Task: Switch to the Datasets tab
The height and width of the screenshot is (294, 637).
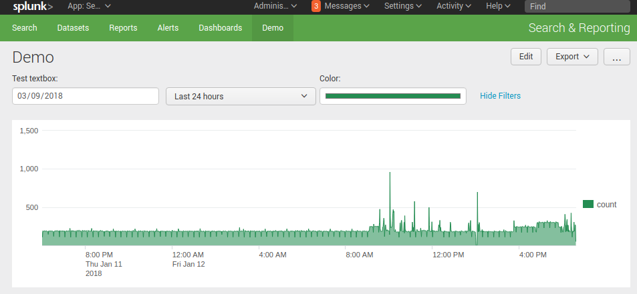Action: [73, 28]
